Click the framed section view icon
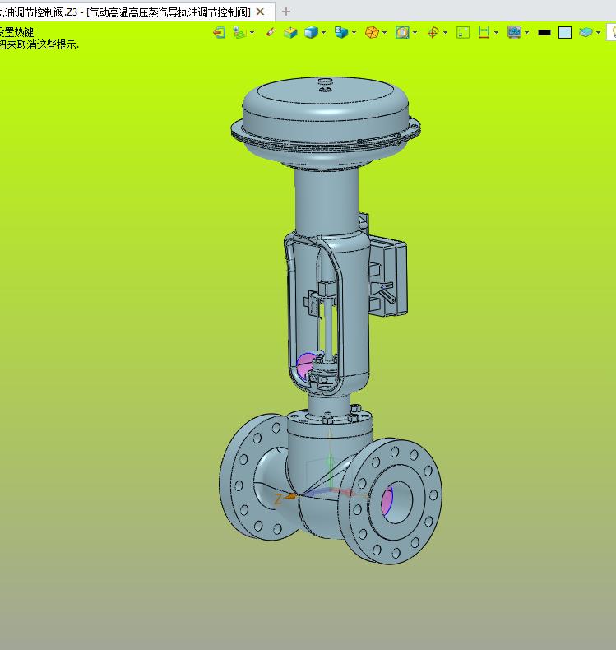 pos(402,32)
